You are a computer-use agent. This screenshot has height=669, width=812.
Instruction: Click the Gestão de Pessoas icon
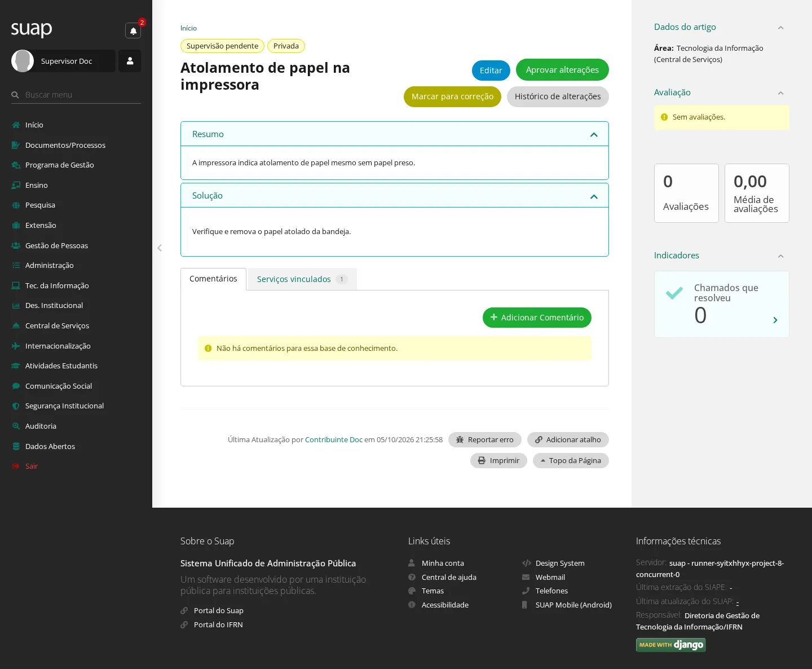pyautogui.click(x=16, y=245)
